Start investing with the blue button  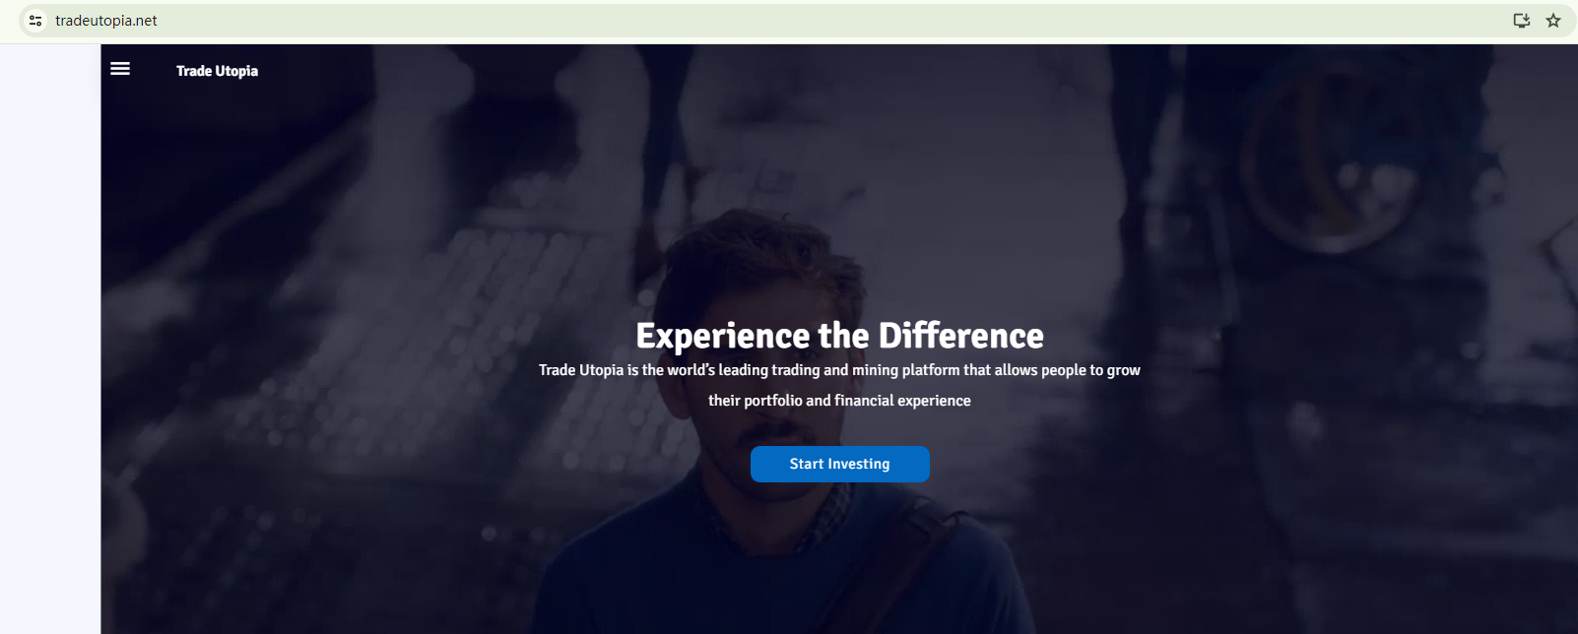coord(839,464)
